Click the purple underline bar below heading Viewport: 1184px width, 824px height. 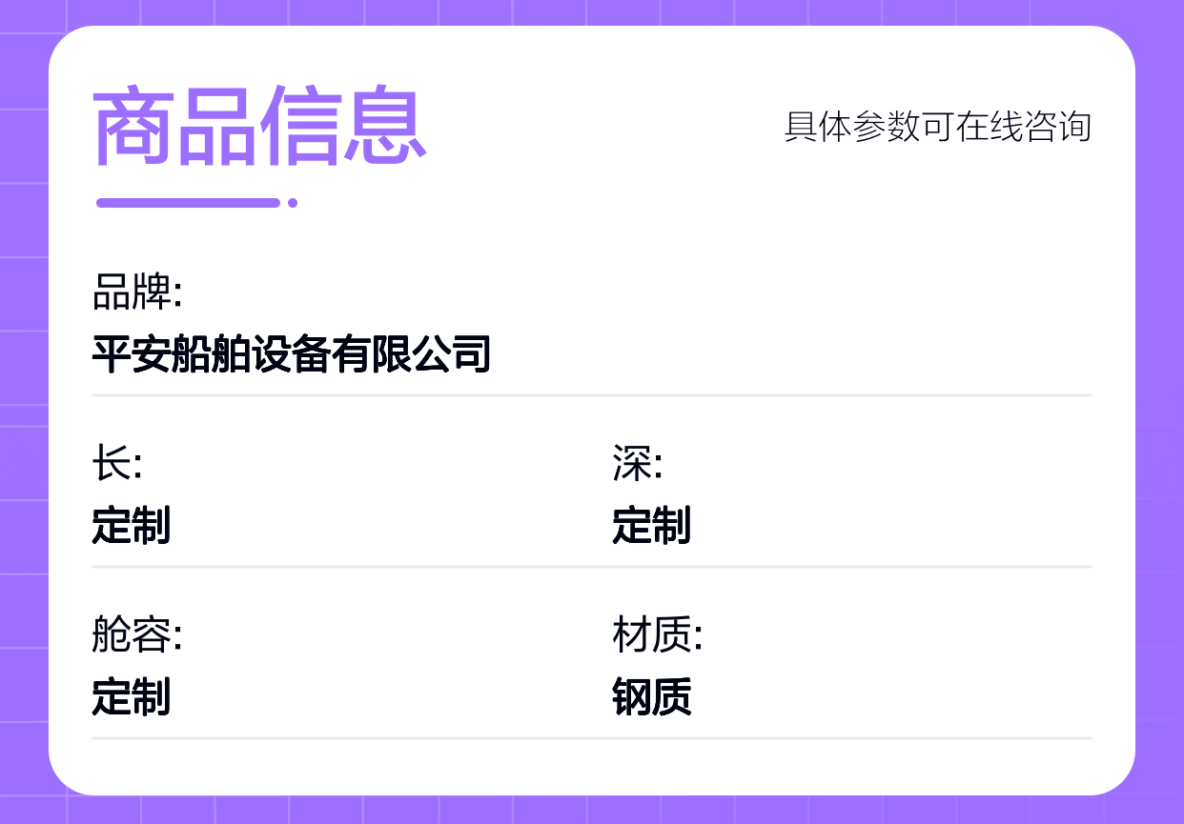pyautogui.click(x=188, y=202)
